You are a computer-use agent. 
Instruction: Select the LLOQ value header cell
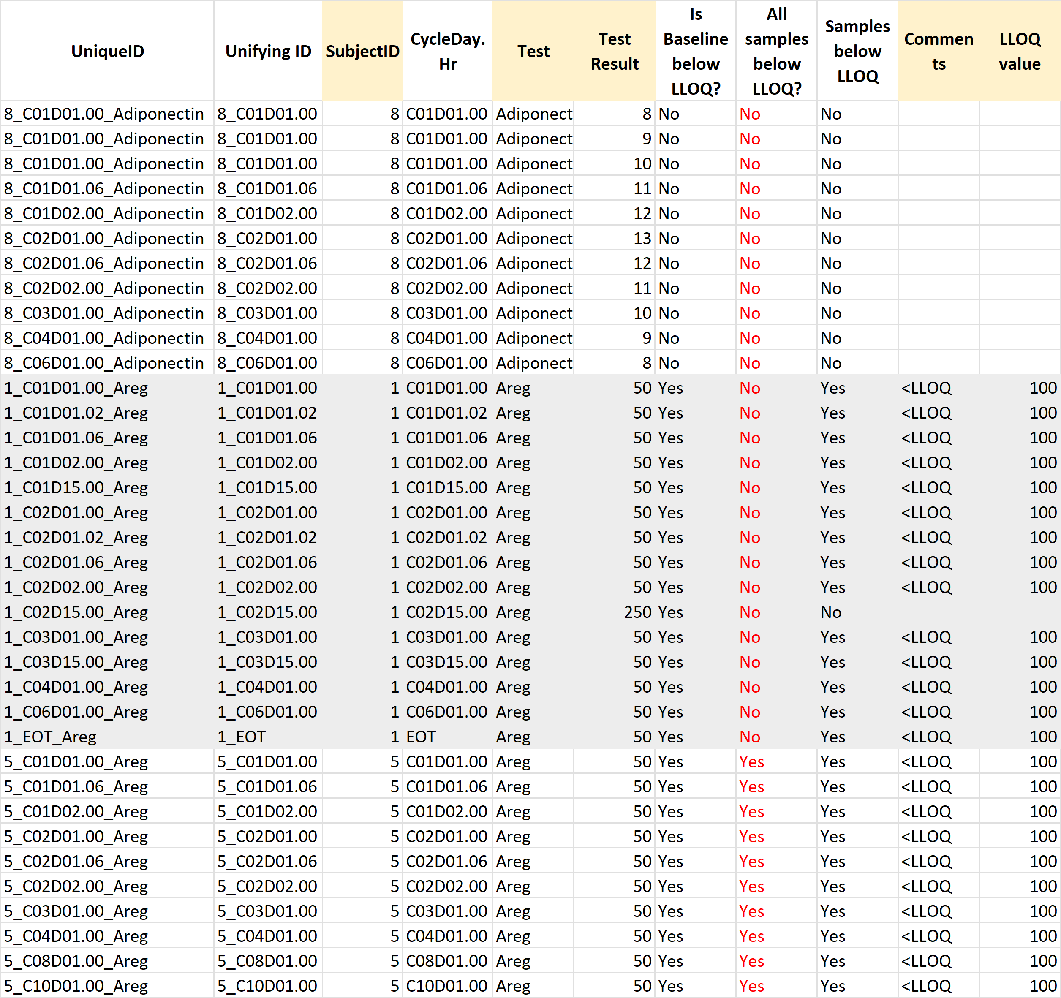tap(1019, 51)
